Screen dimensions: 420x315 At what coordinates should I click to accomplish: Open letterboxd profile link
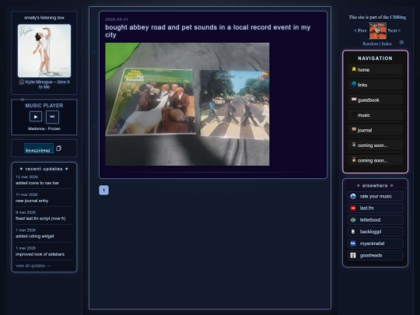[x=375, y=220]
